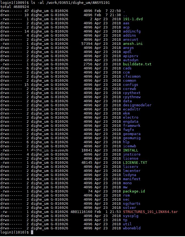Click the cpythext directory name

[x=132, y=93]
